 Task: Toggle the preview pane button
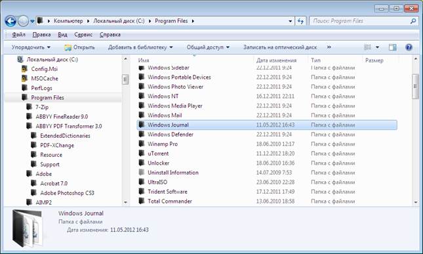pos(393,47)
